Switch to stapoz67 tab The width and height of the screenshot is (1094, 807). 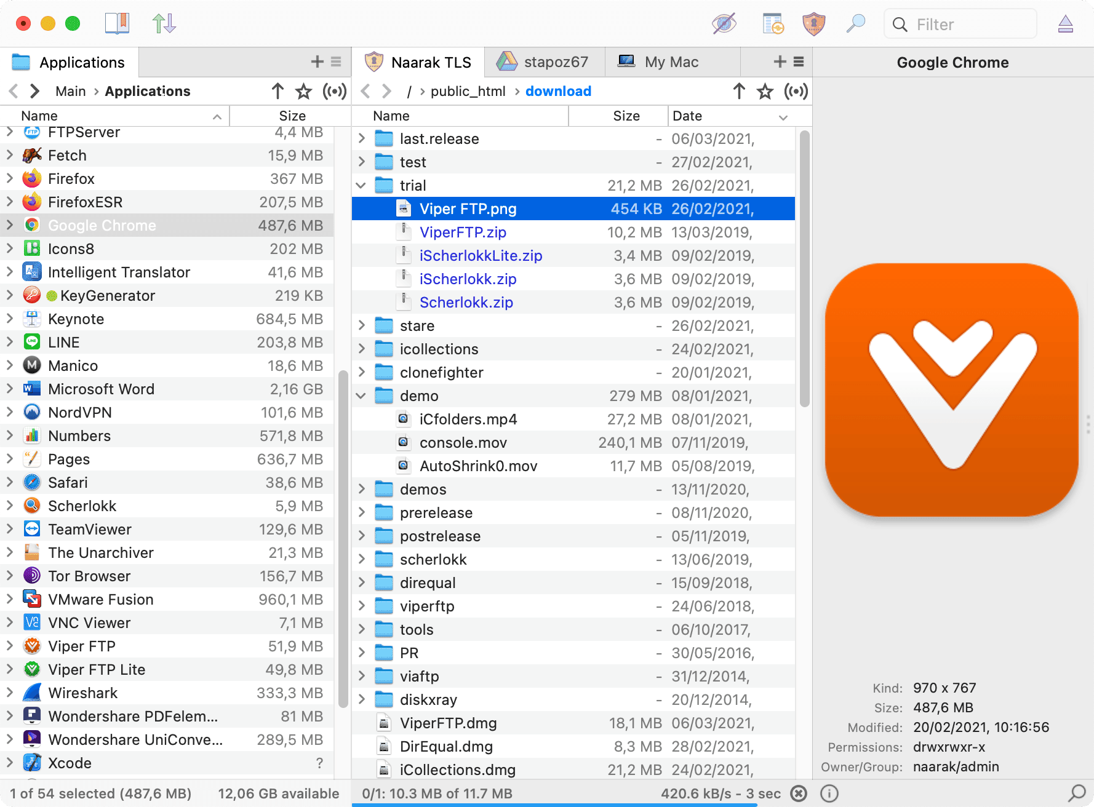pyautogui.click(x=545, y=62)
